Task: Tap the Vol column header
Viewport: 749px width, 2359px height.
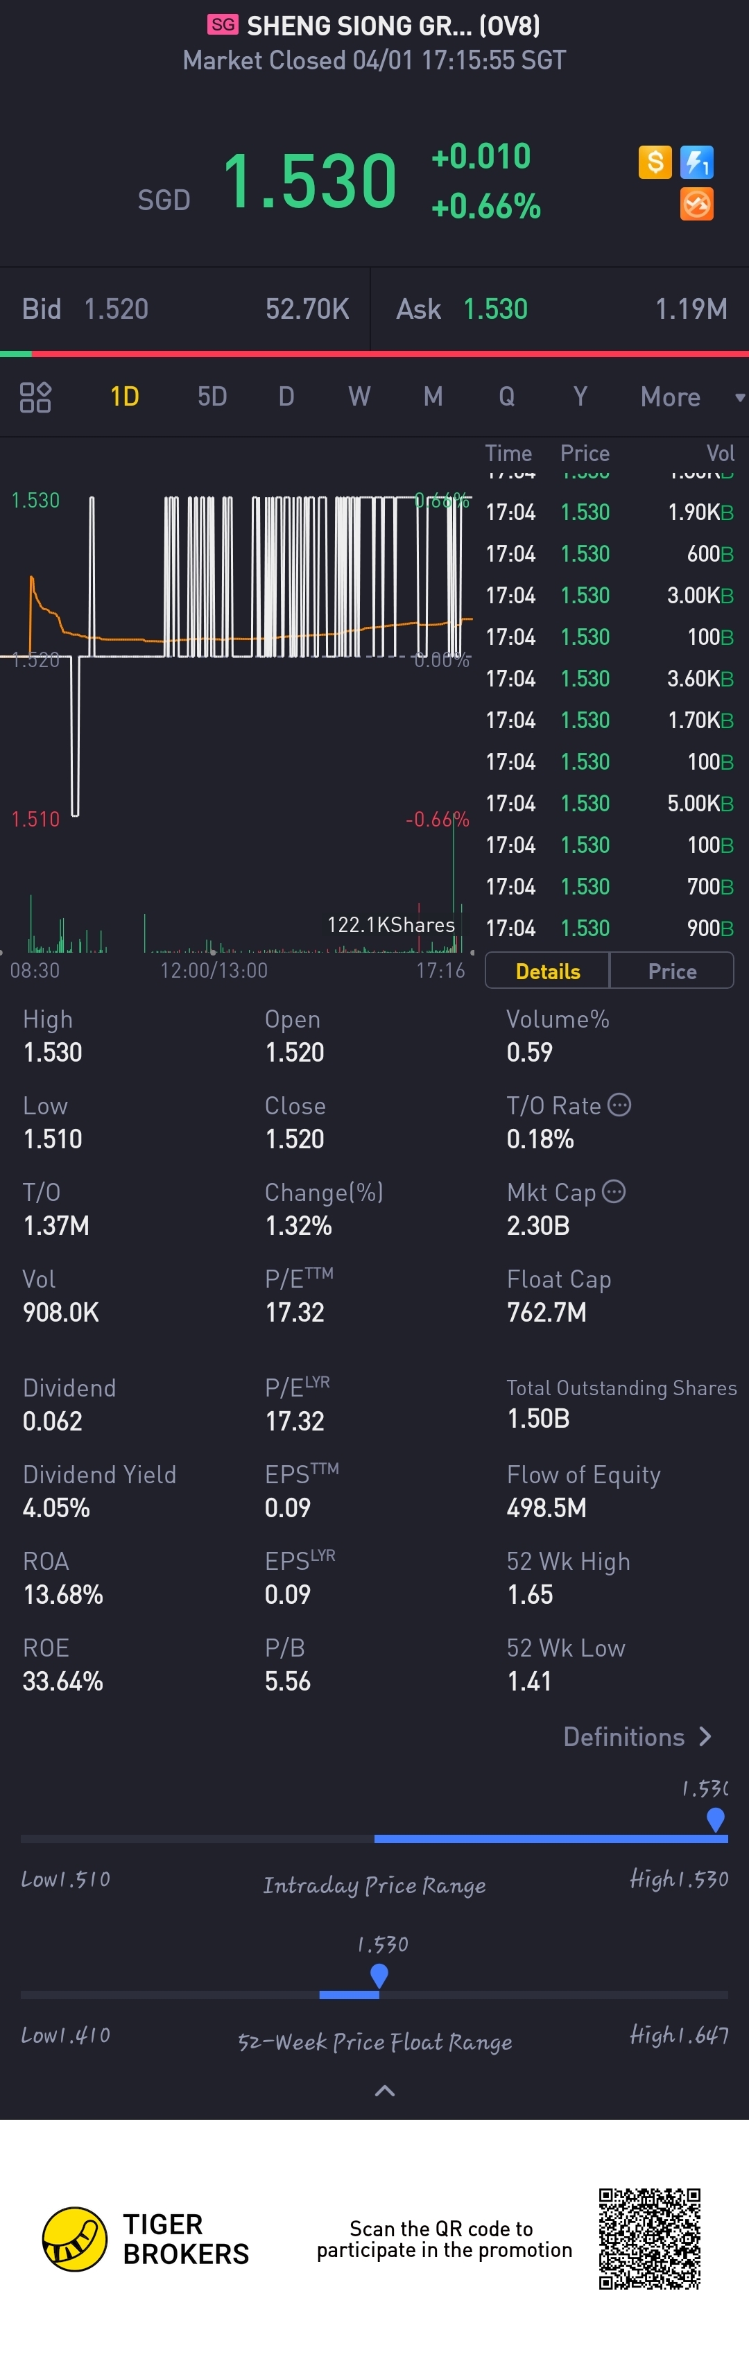Action: (x=720, y=453)
